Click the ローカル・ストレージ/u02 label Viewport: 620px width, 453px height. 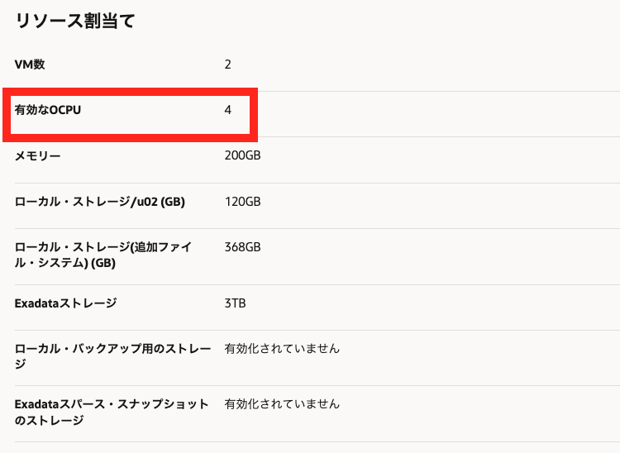coord(86,201)
